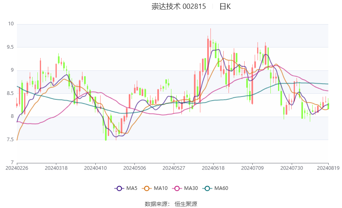342x208 pixels.
Task: Click the 9.5 price axis label
Action: coord(10,47)
